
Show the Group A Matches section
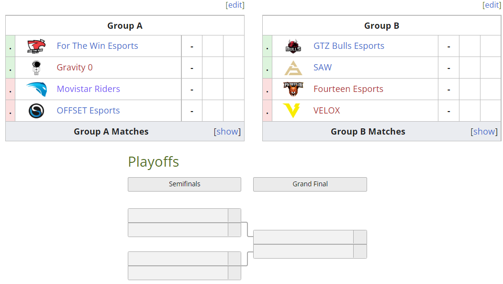pos(227,131)
